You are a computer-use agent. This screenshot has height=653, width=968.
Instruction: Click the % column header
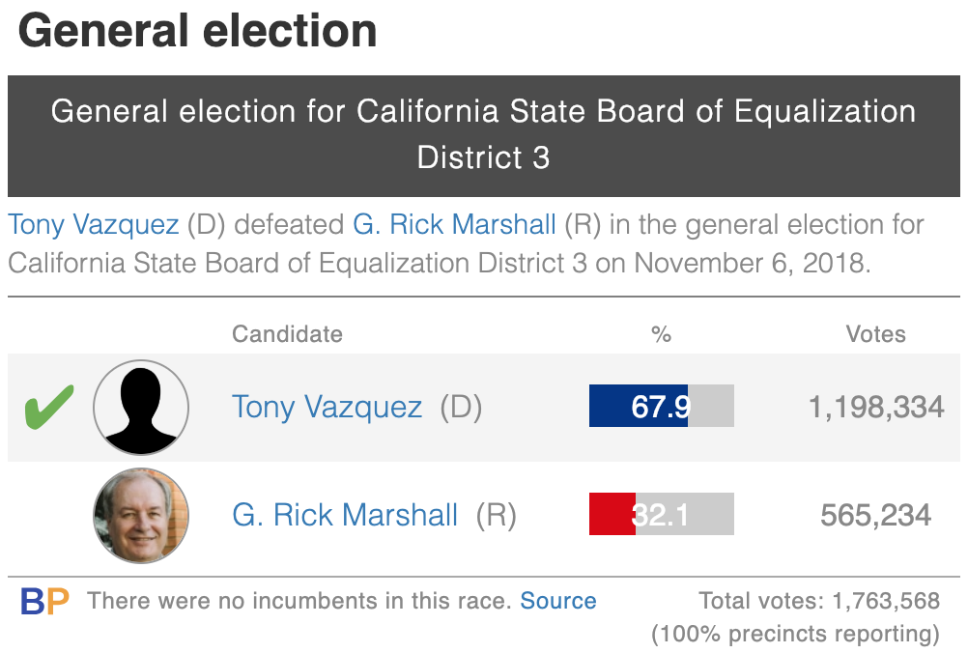661,334
